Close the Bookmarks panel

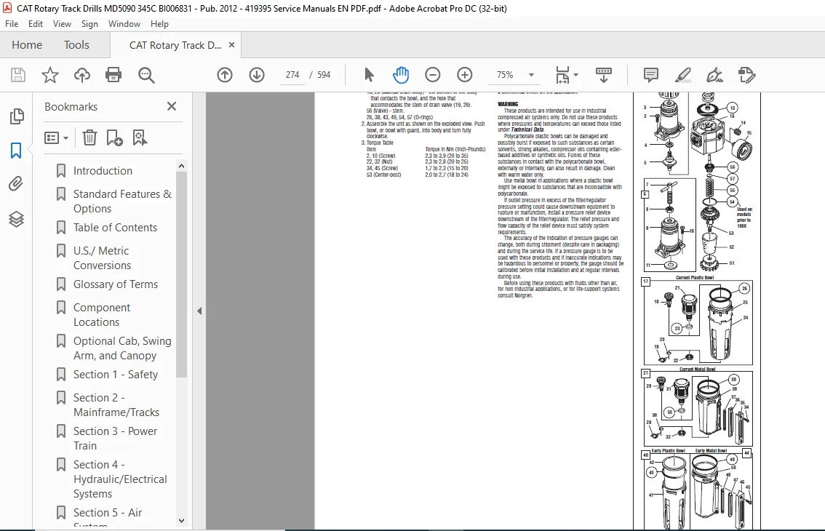point(172,106)
